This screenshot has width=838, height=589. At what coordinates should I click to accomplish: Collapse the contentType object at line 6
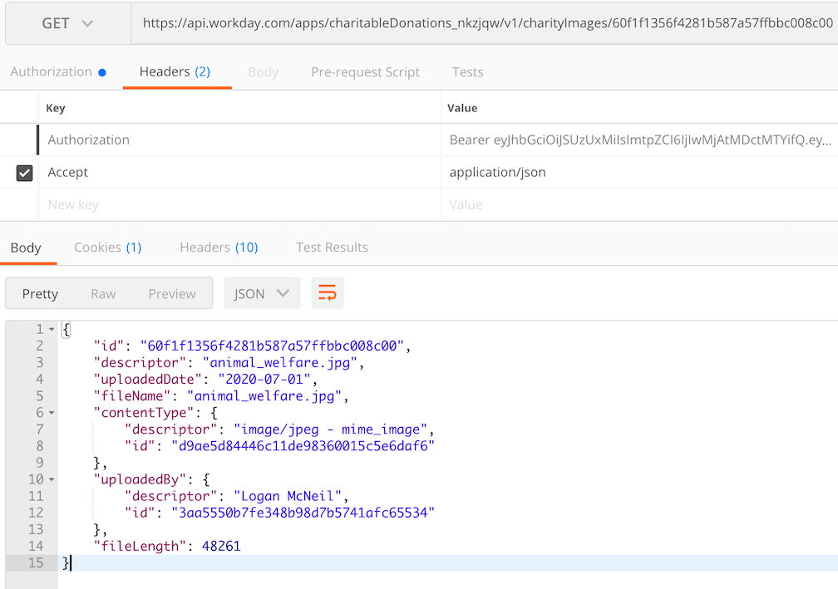click(52, 413)
